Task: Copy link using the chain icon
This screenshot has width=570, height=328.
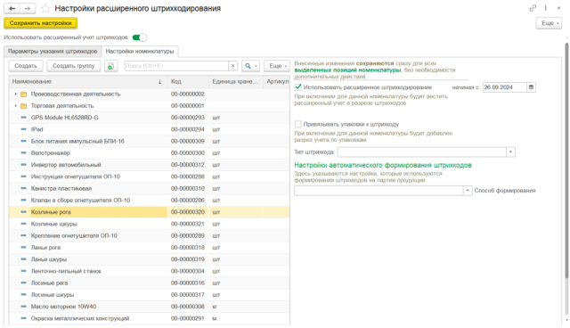Action: click(x=533, y=8)
